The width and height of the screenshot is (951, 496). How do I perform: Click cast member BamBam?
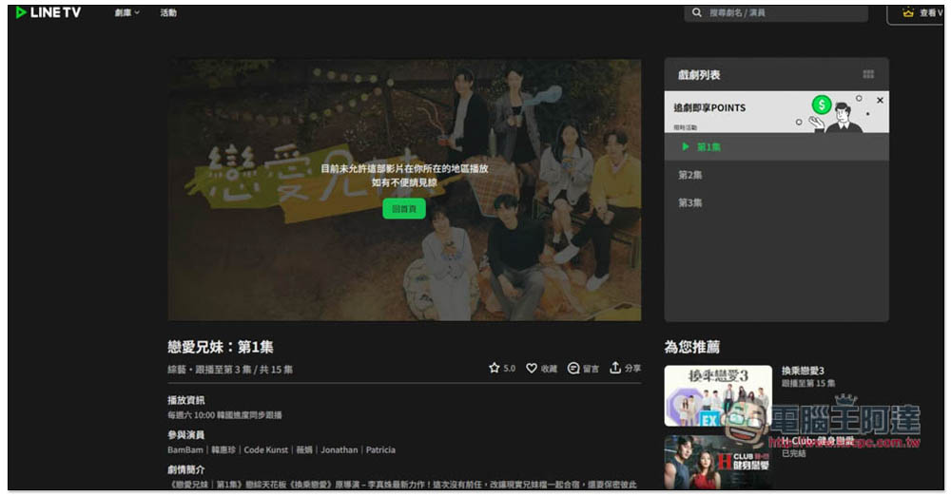coord(185,450)
